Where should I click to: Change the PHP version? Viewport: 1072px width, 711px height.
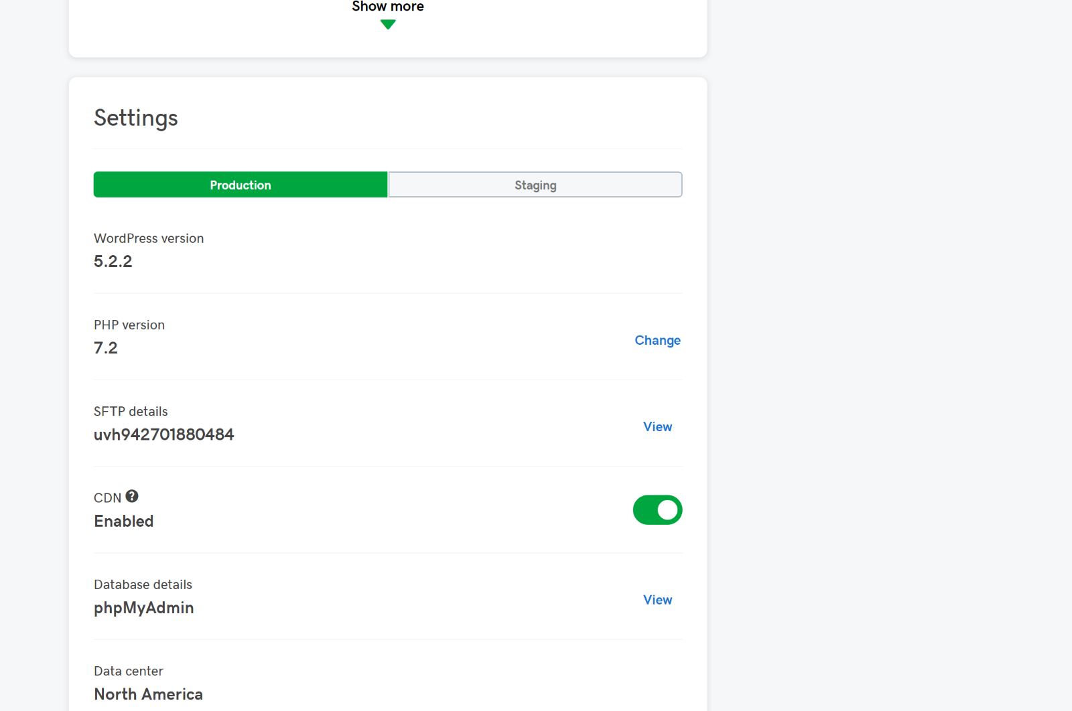657,340
